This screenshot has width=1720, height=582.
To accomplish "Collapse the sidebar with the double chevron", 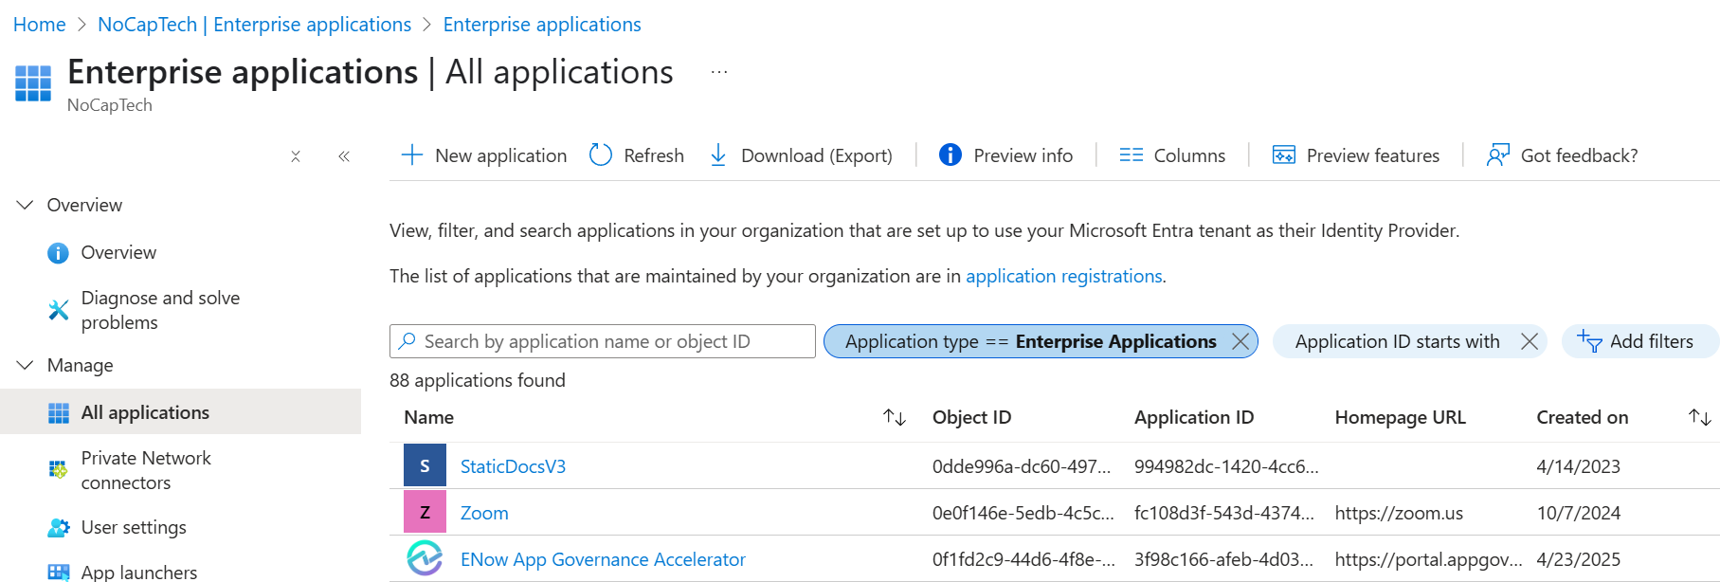I will pyautogui.click(x=344, y=156).
